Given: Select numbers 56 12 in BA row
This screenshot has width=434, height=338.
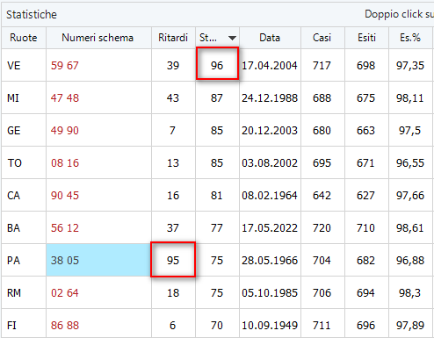Looking at the screenshot, I should [65, 227].
